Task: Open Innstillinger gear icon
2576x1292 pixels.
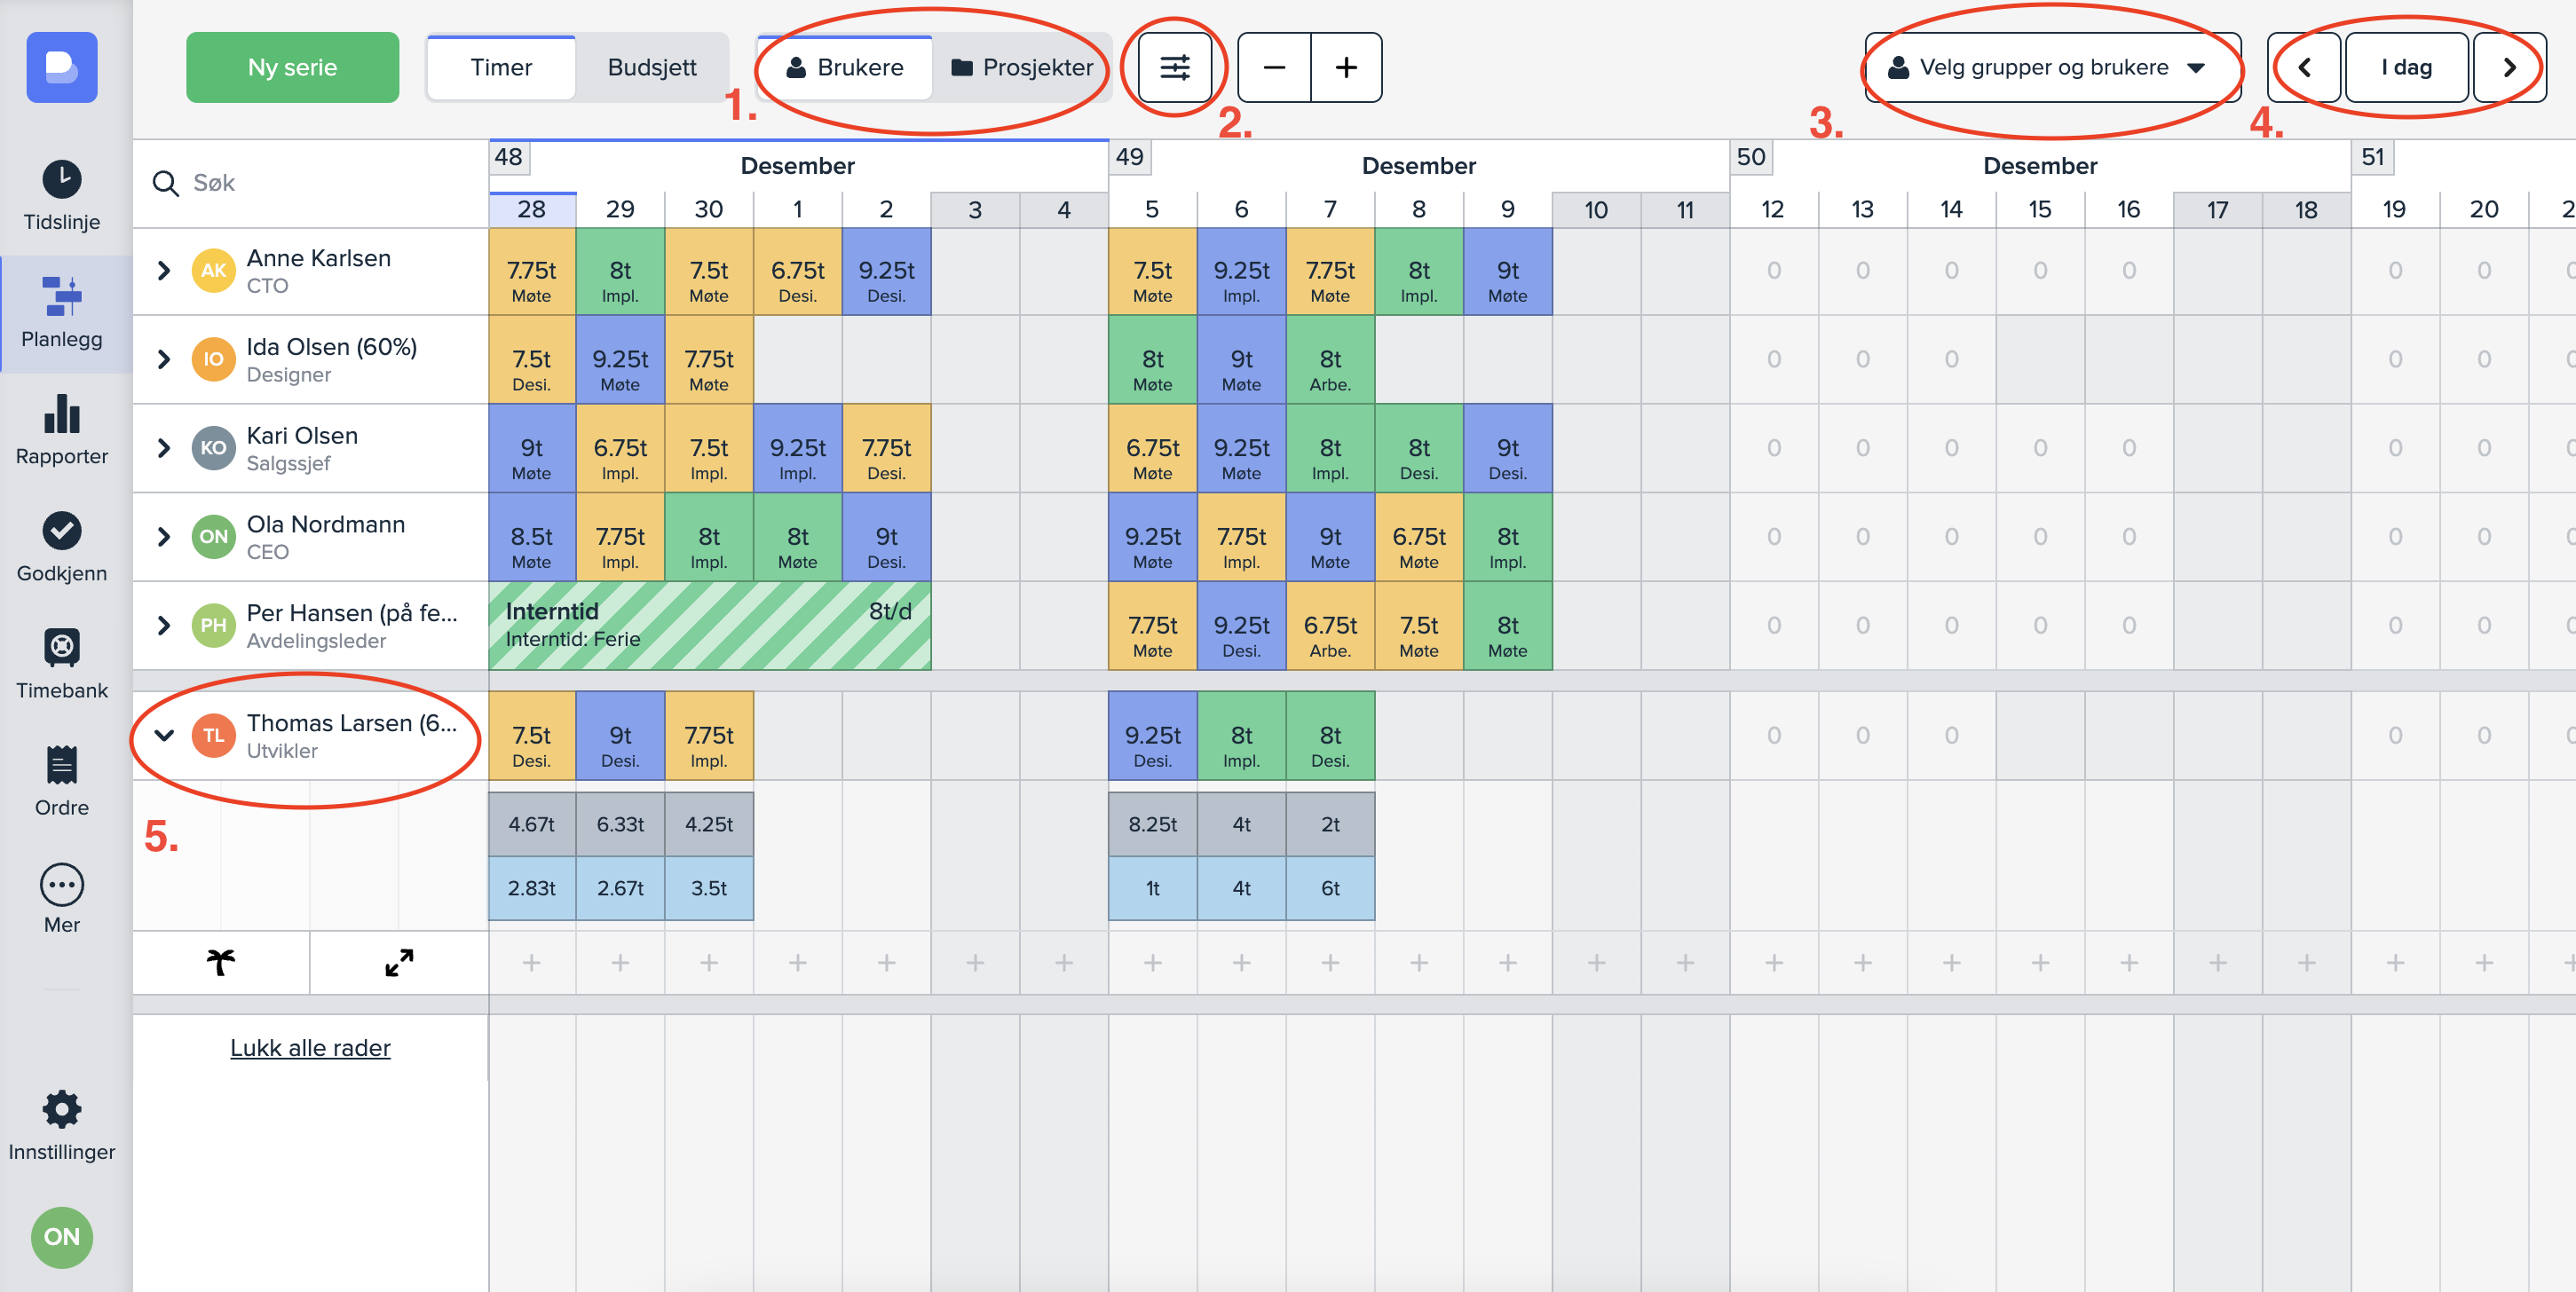Action: pos(62,1109)
